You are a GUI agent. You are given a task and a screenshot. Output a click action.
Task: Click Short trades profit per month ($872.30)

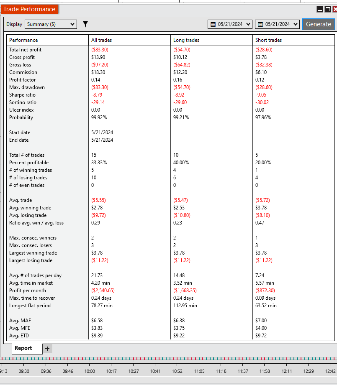(265, 291)
